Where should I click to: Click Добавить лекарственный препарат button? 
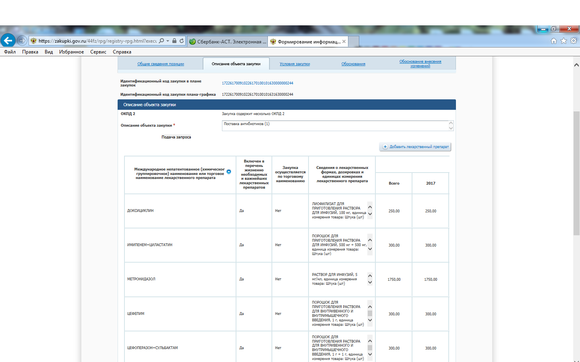click(x=415, y=147)
